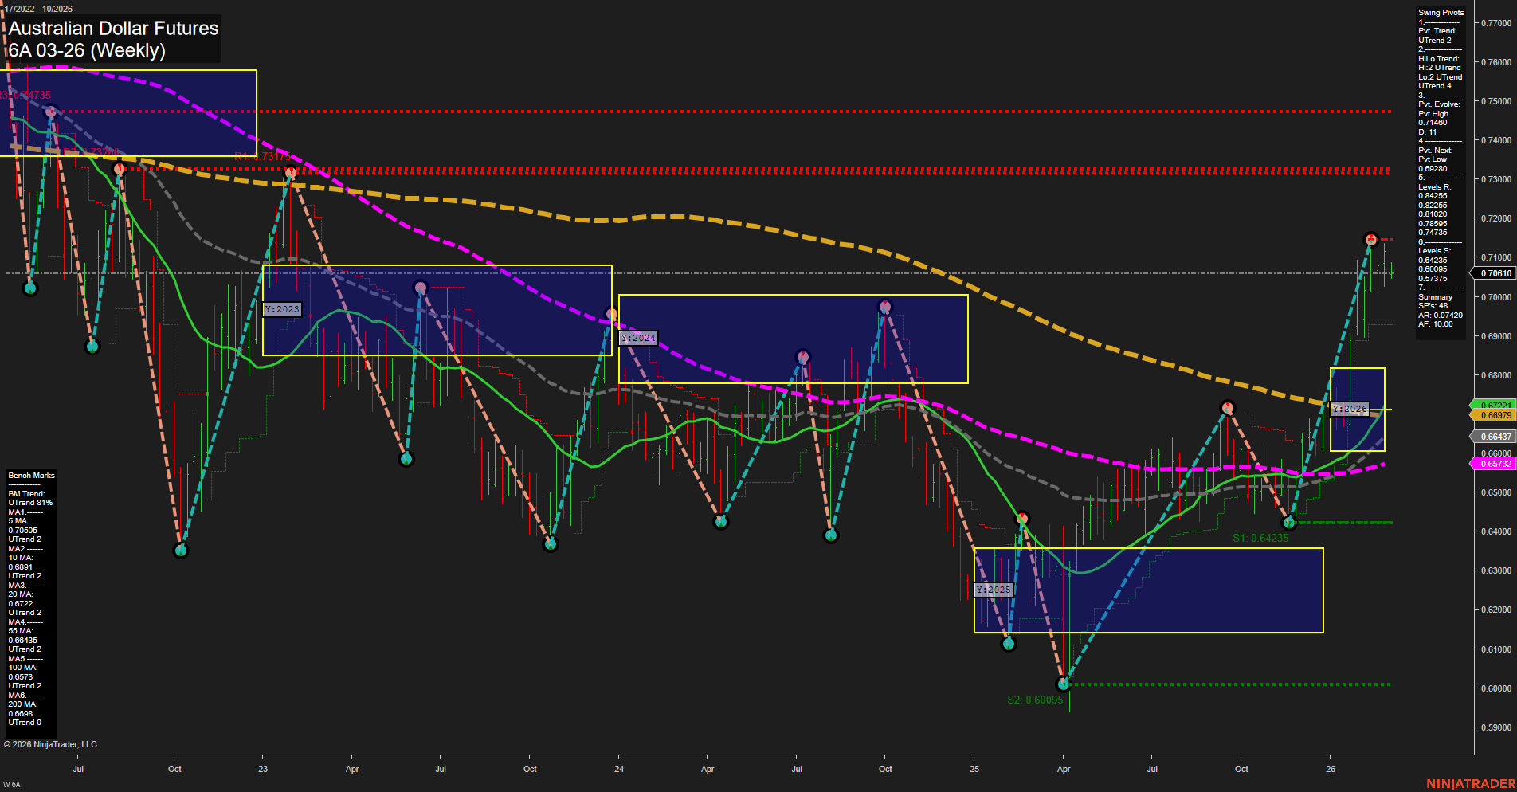Click the NINJATRADER logo in the bottom-right corner
This screenshot has width=1517, height=792.
click(1473, 784)
